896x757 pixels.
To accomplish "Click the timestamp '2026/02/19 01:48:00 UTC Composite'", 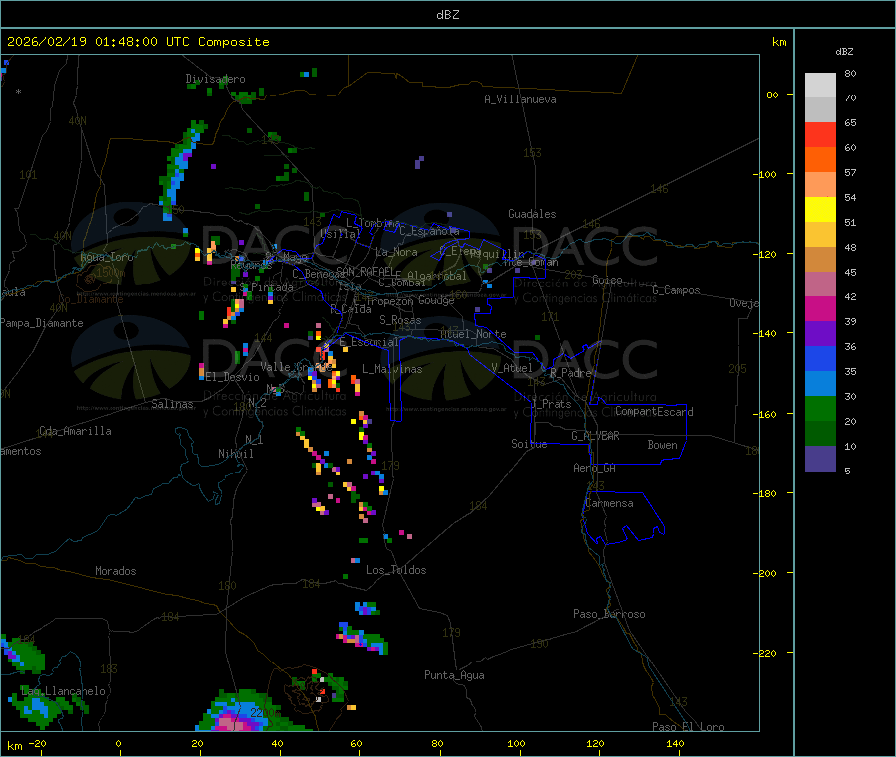I will (x=137, y=42).
